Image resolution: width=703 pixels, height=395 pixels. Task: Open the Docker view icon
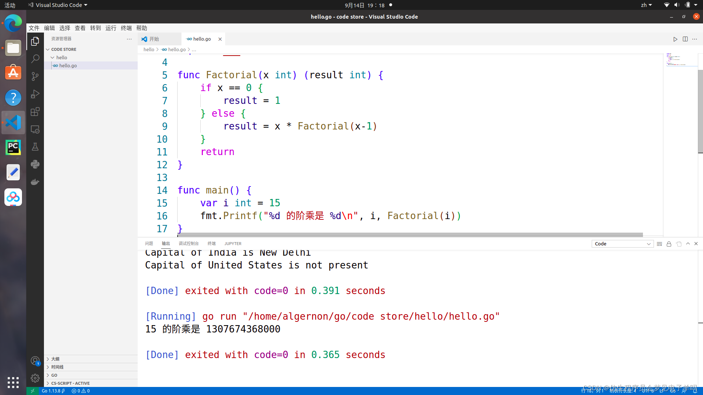35,182
